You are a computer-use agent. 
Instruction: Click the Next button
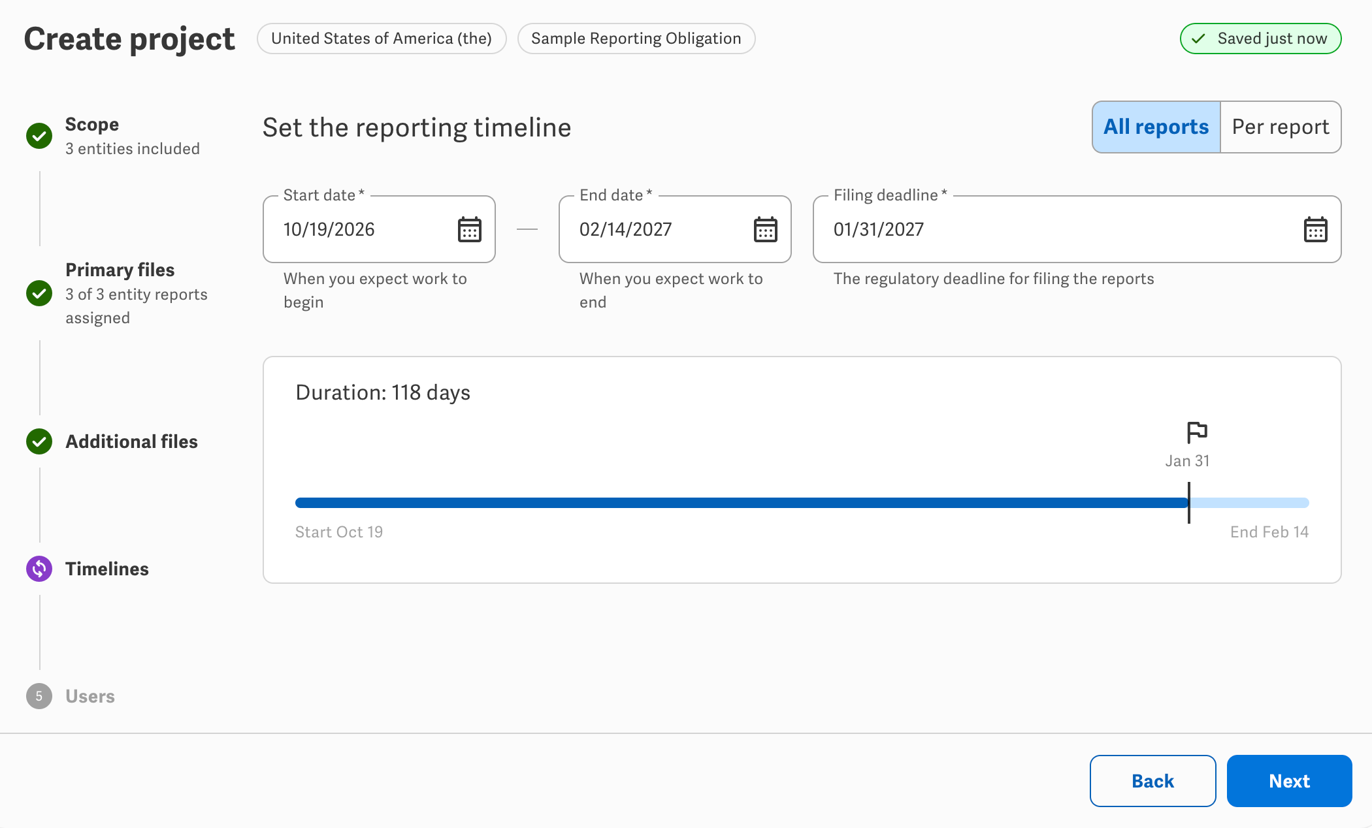tap(1289, 781)
